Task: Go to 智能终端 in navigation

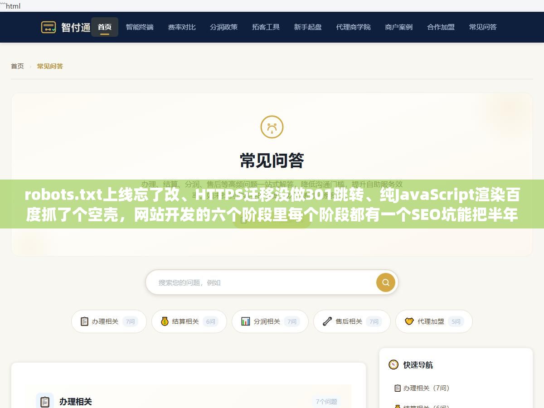Action: click(x=140, y=27)
